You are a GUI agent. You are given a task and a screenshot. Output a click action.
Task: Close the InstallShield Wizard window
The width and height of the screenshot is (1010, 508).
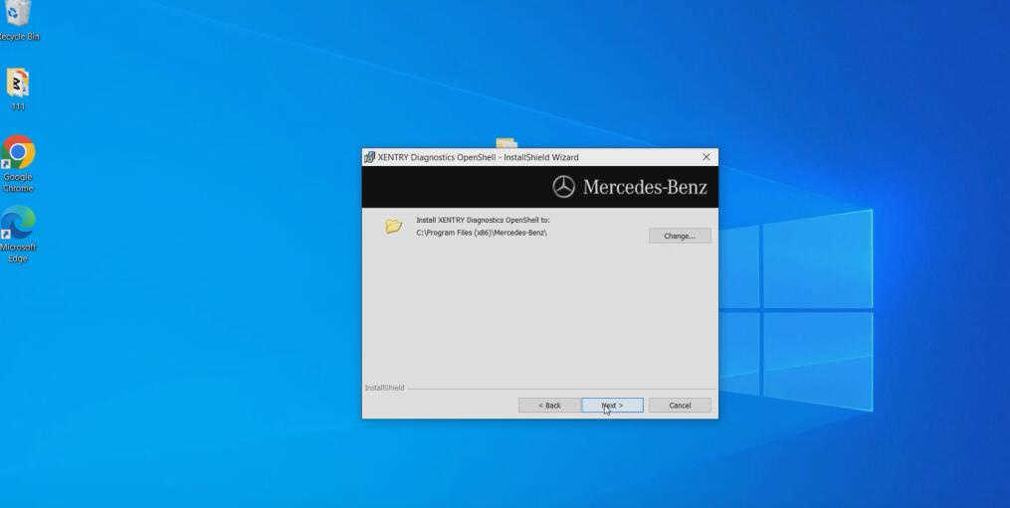click(706, 157)
